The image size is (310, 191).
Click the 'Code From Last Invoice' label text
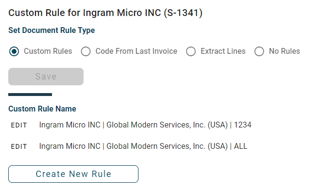[x=137, y=51]
